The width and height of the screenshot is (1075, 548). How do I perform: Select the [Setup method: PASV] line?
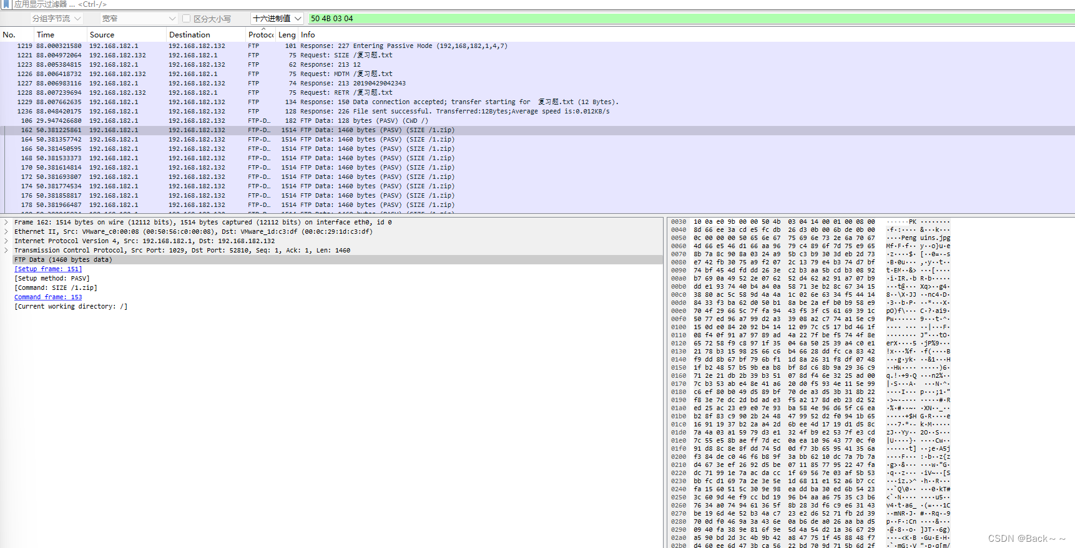point(52,278)
